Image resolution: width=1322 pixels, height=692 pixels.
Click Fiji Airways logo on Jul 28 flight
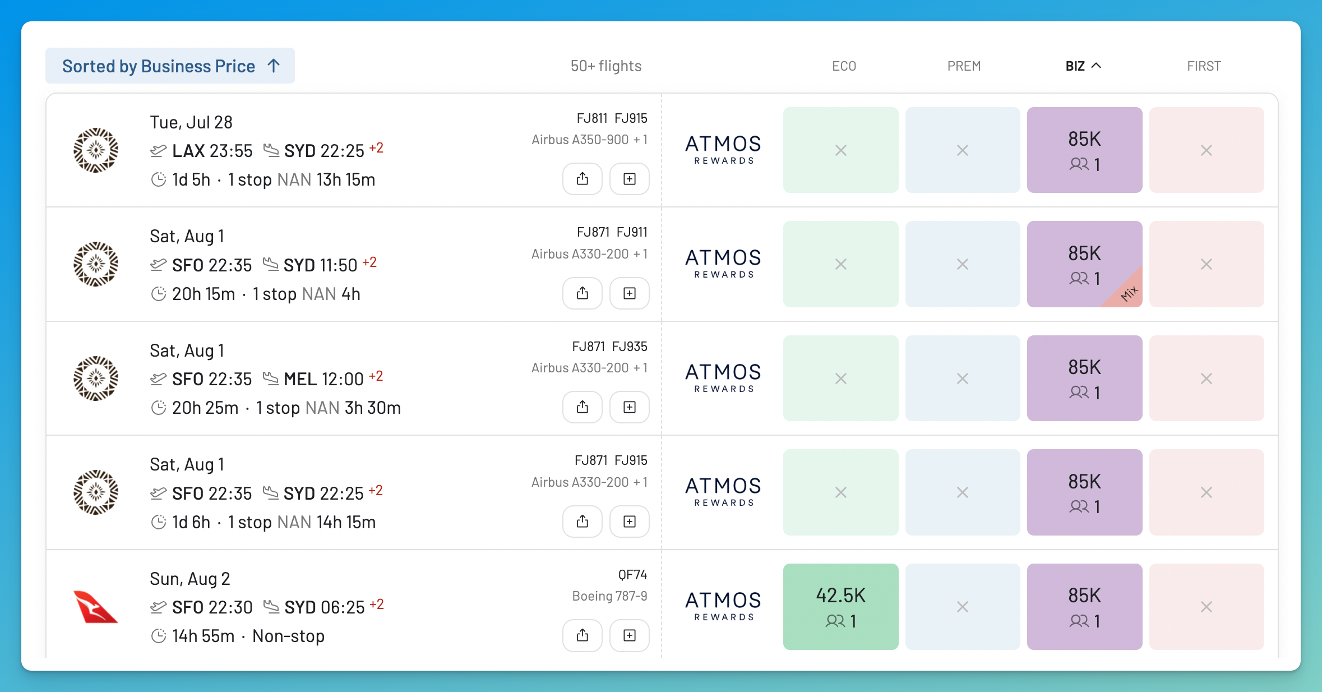point(96,150)
